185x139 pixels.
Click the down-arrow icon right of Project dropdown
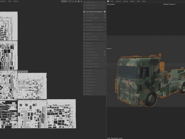pos(81,1)
